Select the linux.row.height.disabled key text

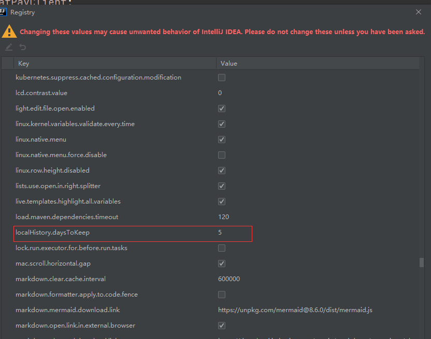(x=52, y=171)
